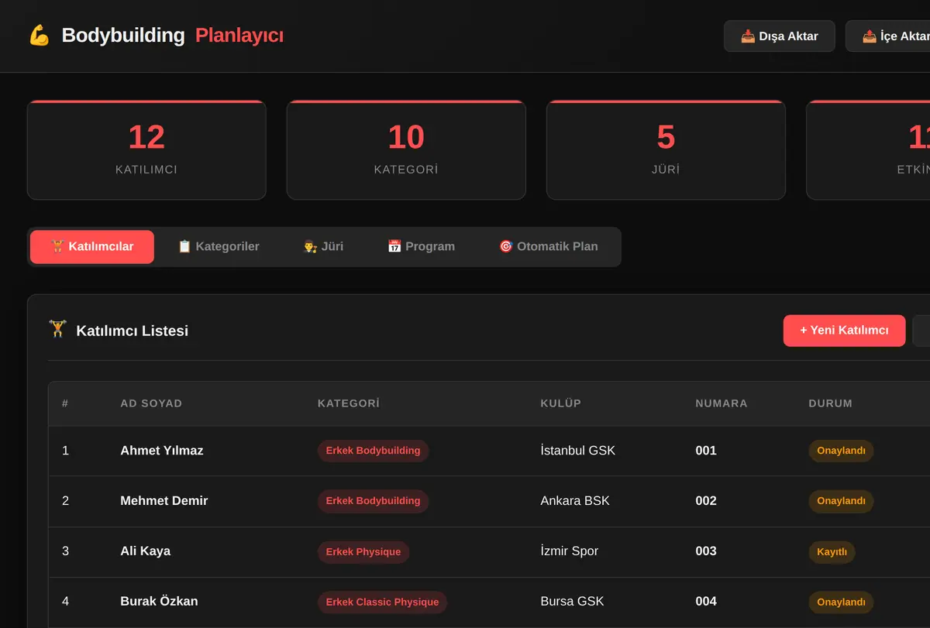Click the İstanbul GSK club cell
The height and width of the screenshot is (628, 930).
[x=578, y=451]
